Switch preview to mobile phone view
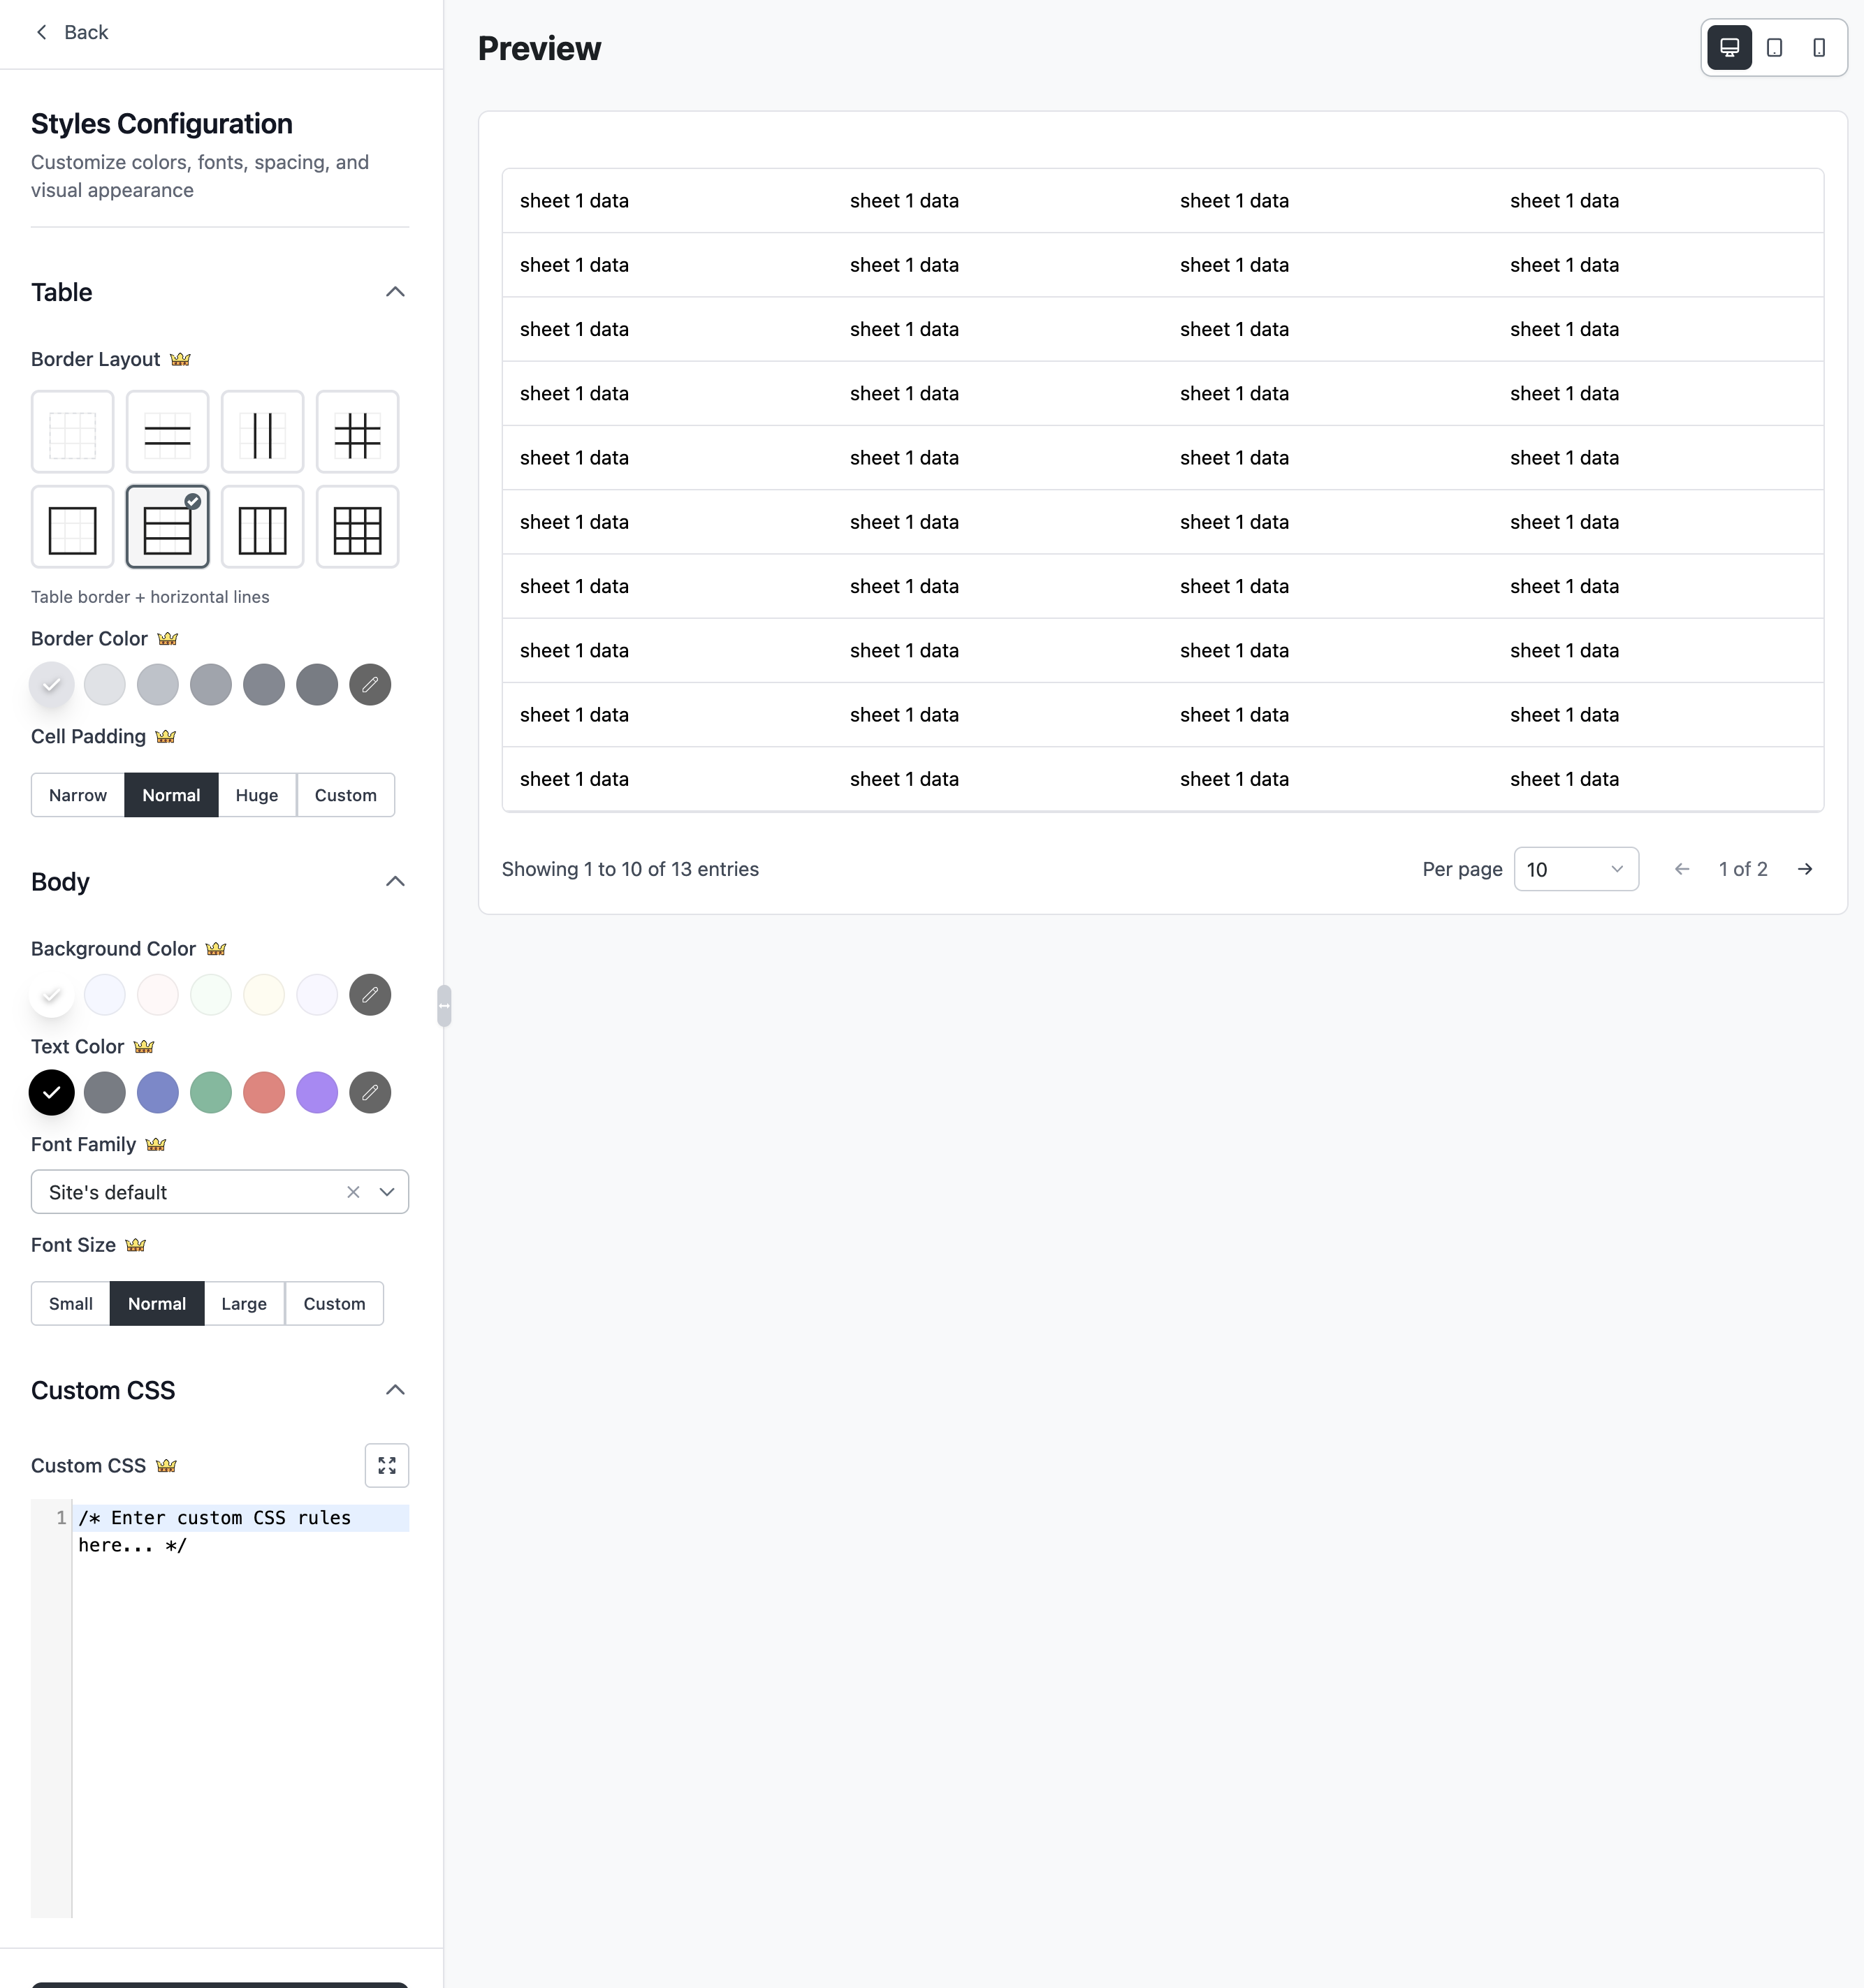Screen dimensions: 1864x1988 (x=1819, y=48)
